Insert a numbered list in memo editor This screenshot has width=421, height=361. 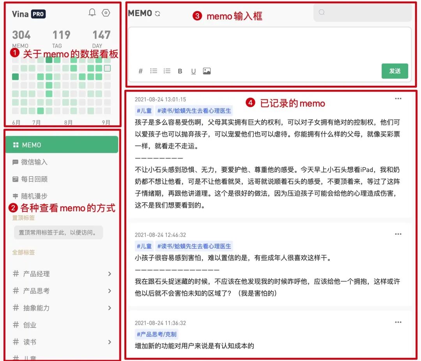click(x=167, y=71)
